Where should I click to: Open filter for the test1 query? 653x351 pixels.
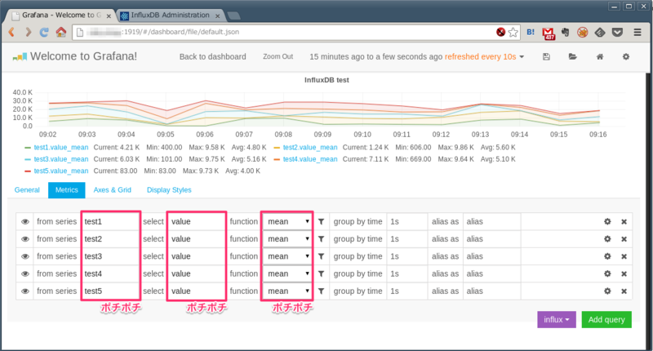pyautogui.click(x=321, y=222)
